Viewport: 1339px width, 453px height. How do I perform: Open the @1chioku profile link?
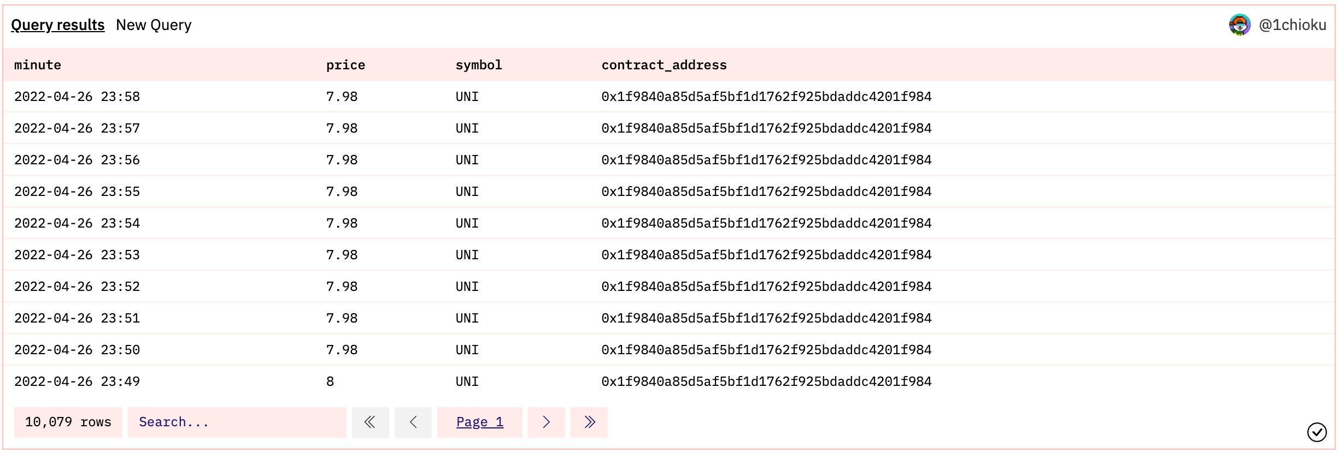[x=1292, y=25]
